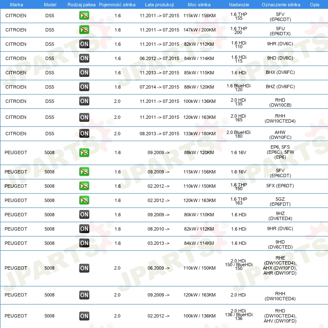Image resolution: width=328 pixels, height=328 pixels.
Task: Click the PB fuel icon in the Citroen DS5 200KM row
Action: tap(84, 30)
